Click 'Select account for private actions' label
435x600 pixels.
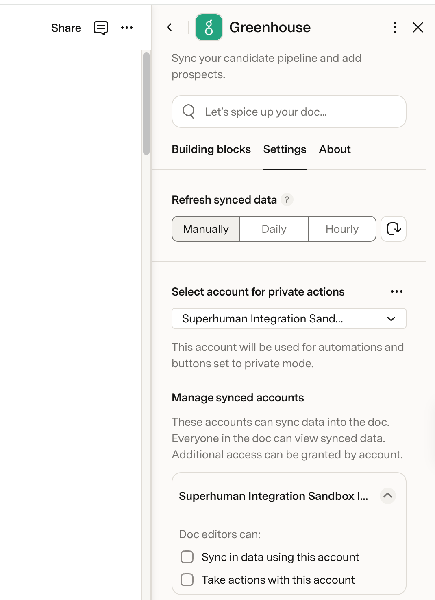point(258,291)
